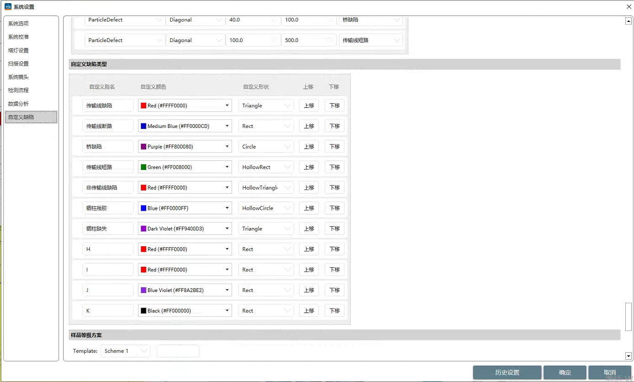Open the 传输线短路 type dropdown at top
Viewport: 634px width, 382px height.
click(x=371, y=40)
